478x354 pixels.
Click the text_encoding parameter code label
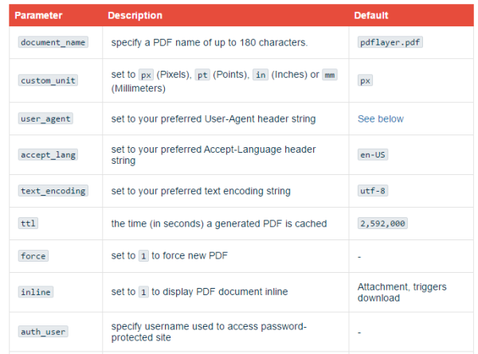pyautogui.click(x=53, y=191)
